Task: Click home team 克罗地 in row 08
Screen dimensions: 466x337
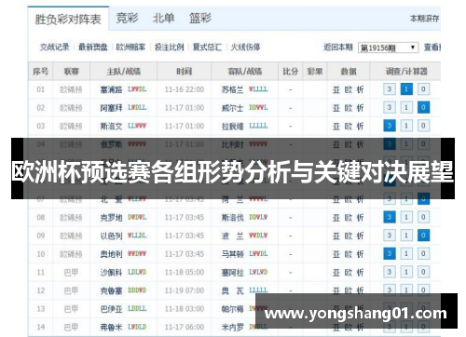Action: 111,218
